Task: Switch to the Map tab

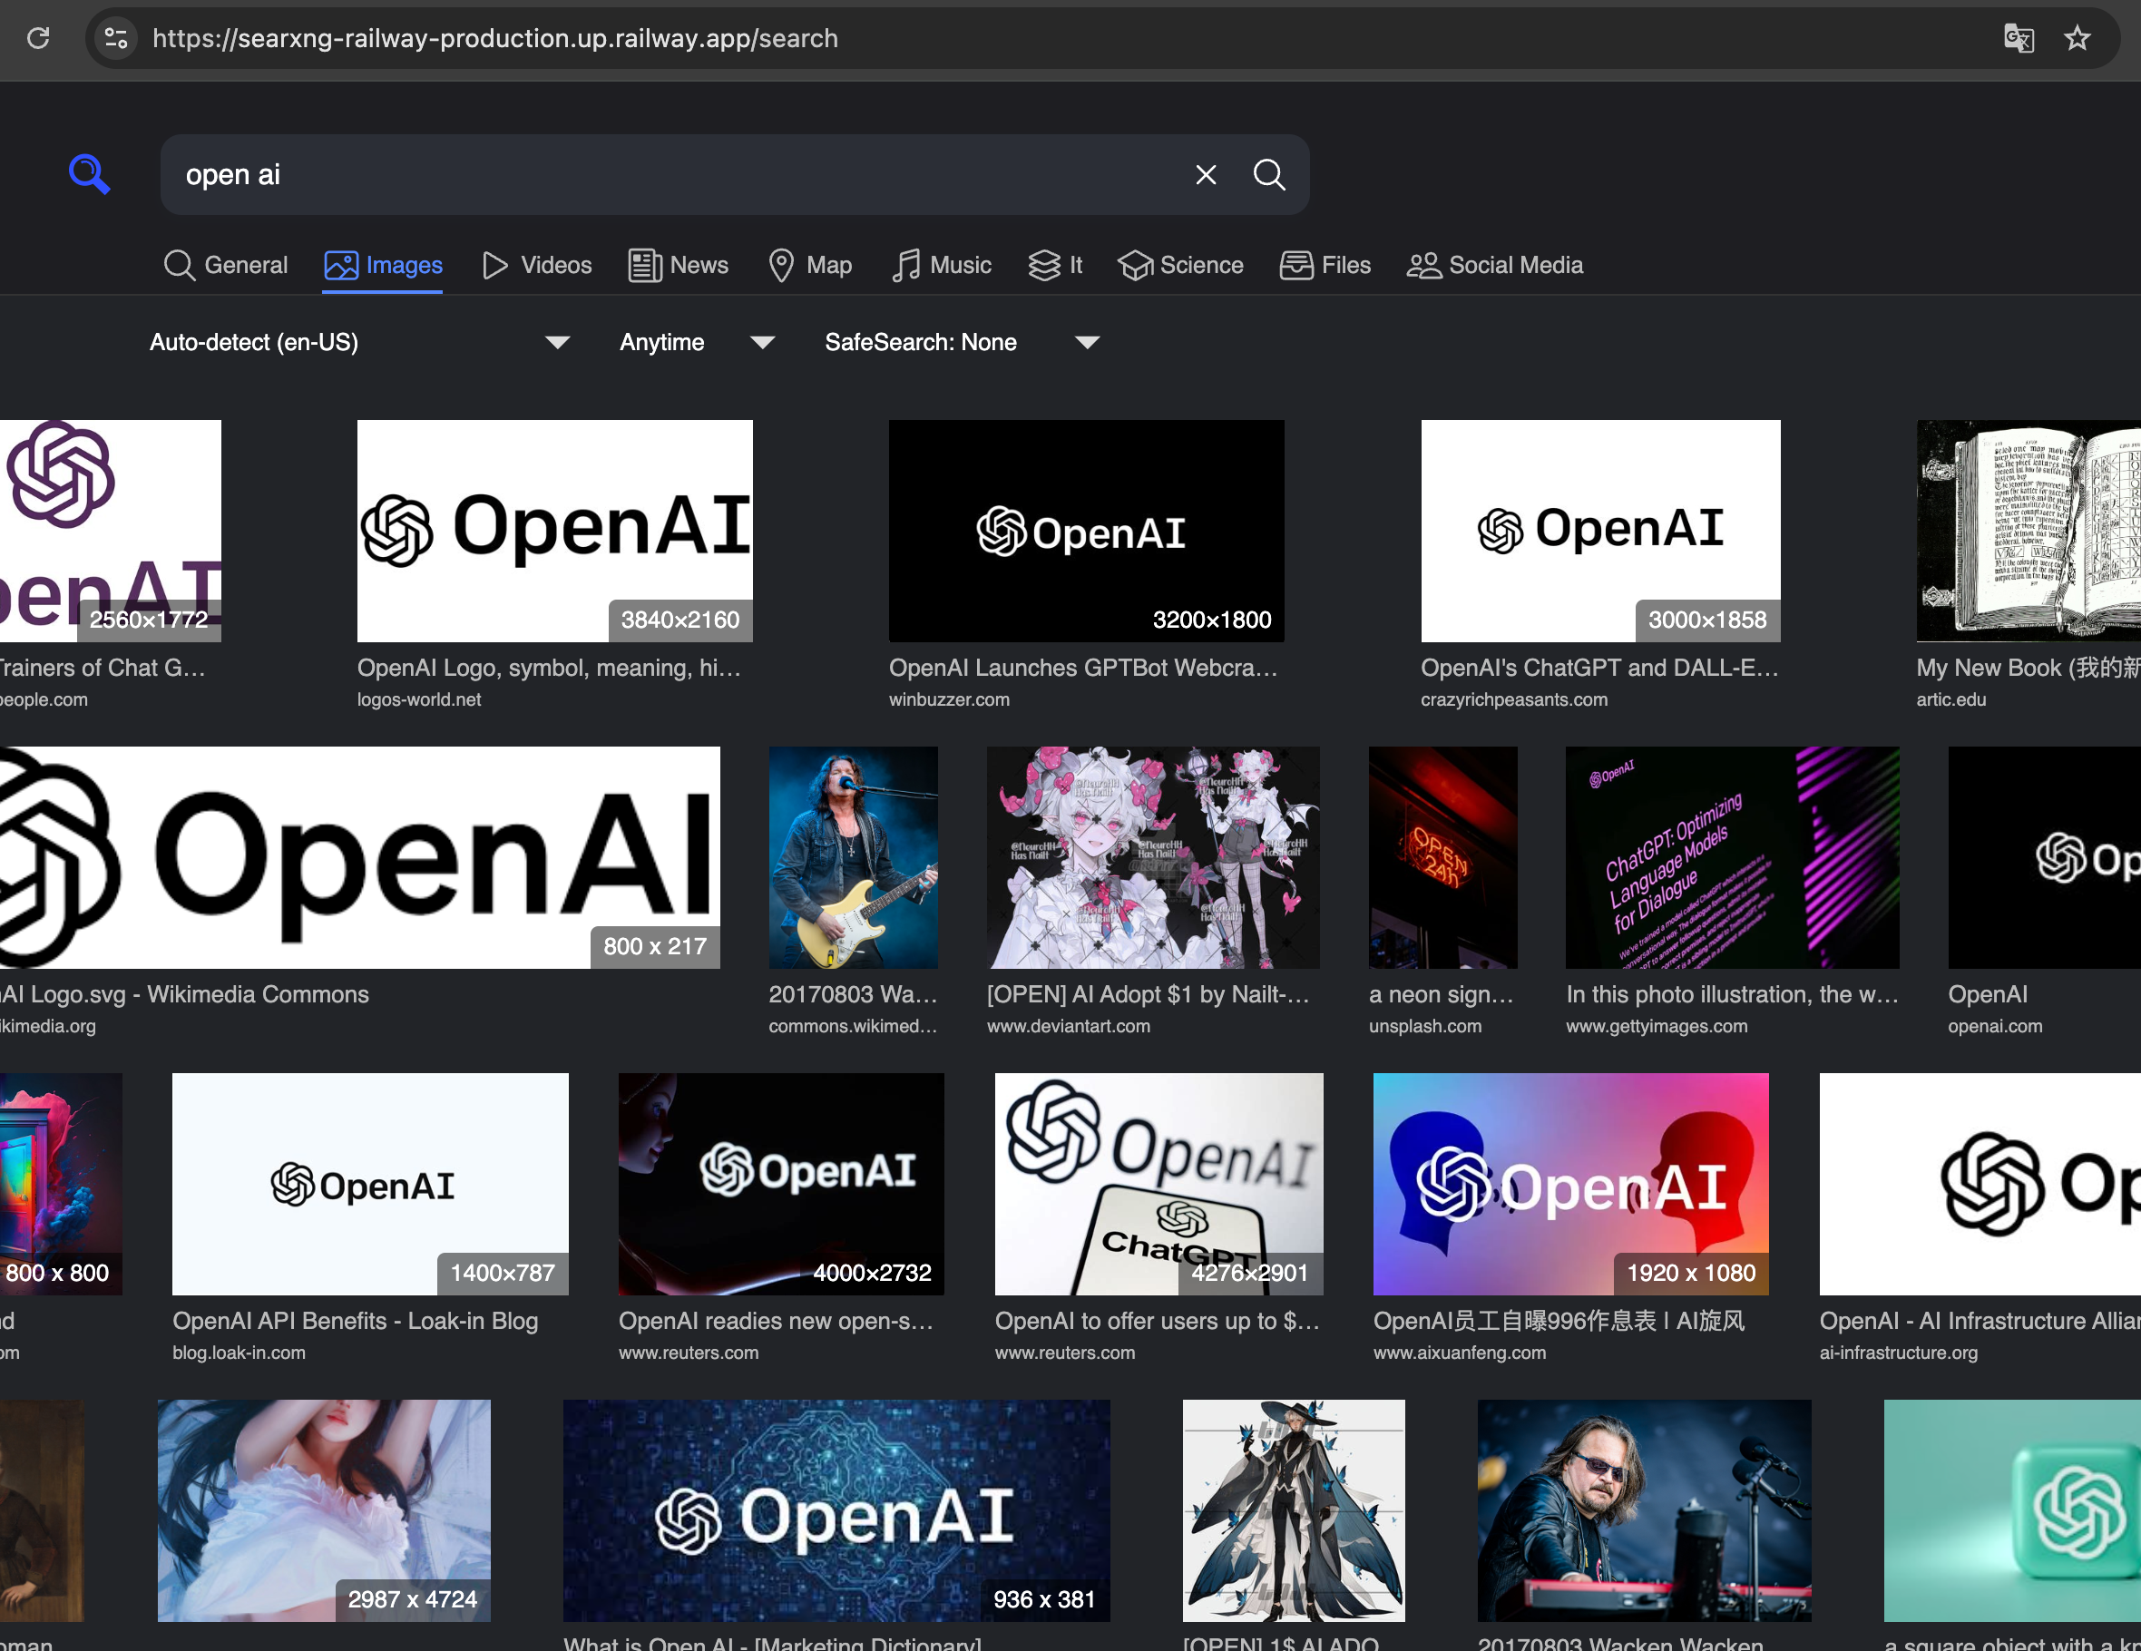Action: (810, 265)
